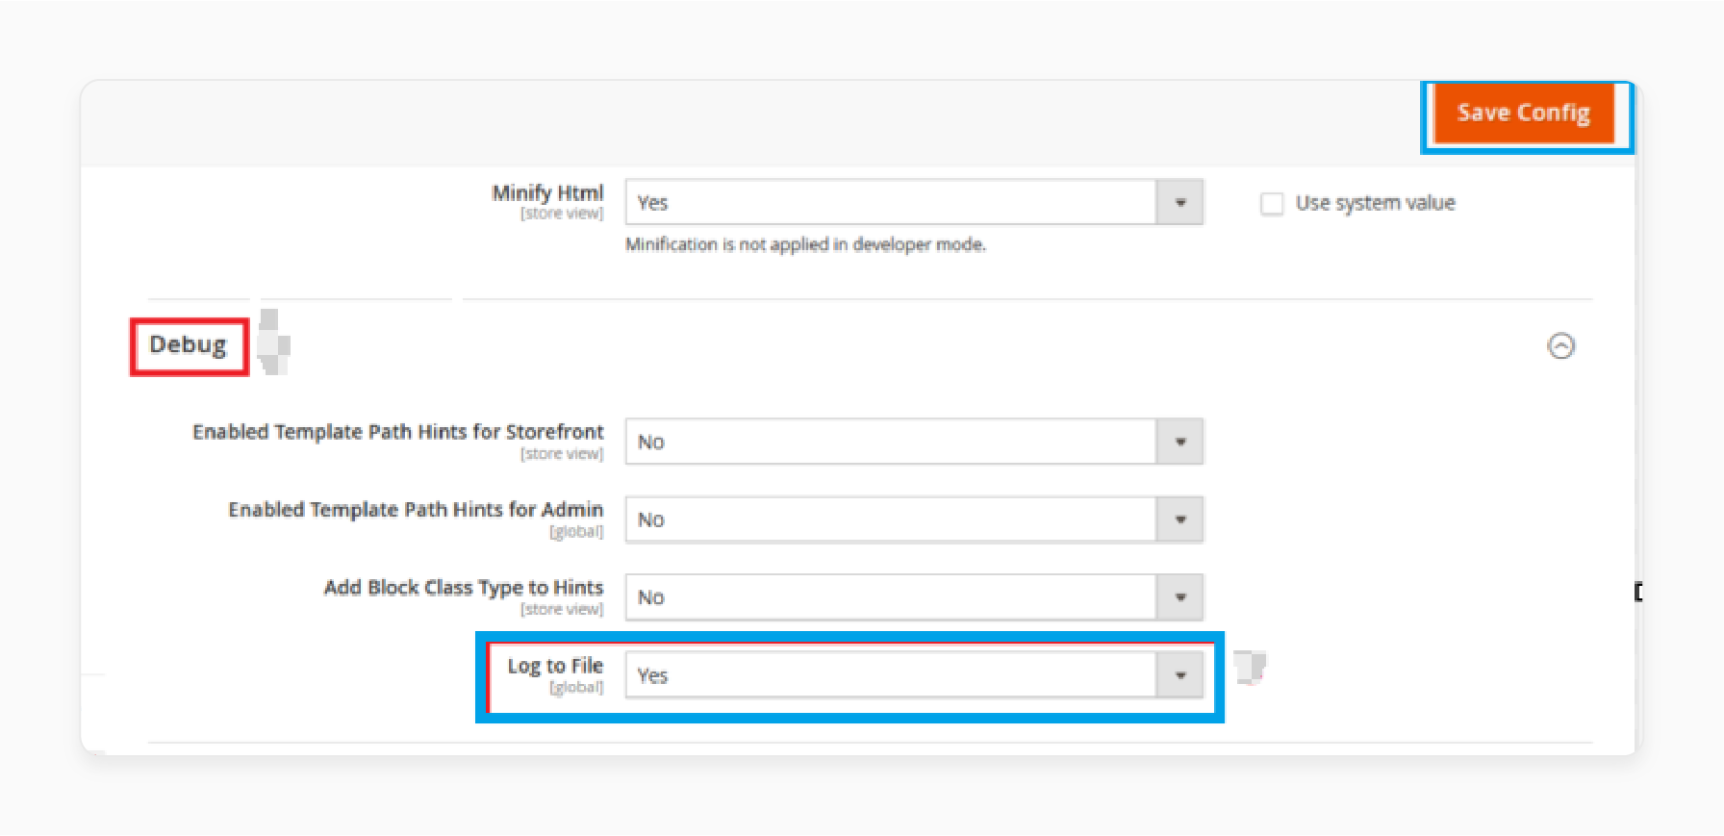This screenshot has width=1724, height=836.
Task: Click the Use system value label text
Action: [1375, 204]
